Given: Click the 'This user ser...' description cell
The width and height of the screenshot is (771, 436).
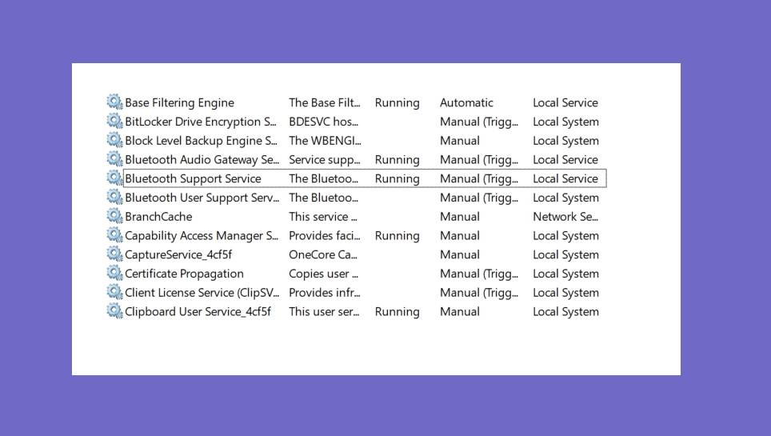Looking at the screenshot, I should pos(324,311).
